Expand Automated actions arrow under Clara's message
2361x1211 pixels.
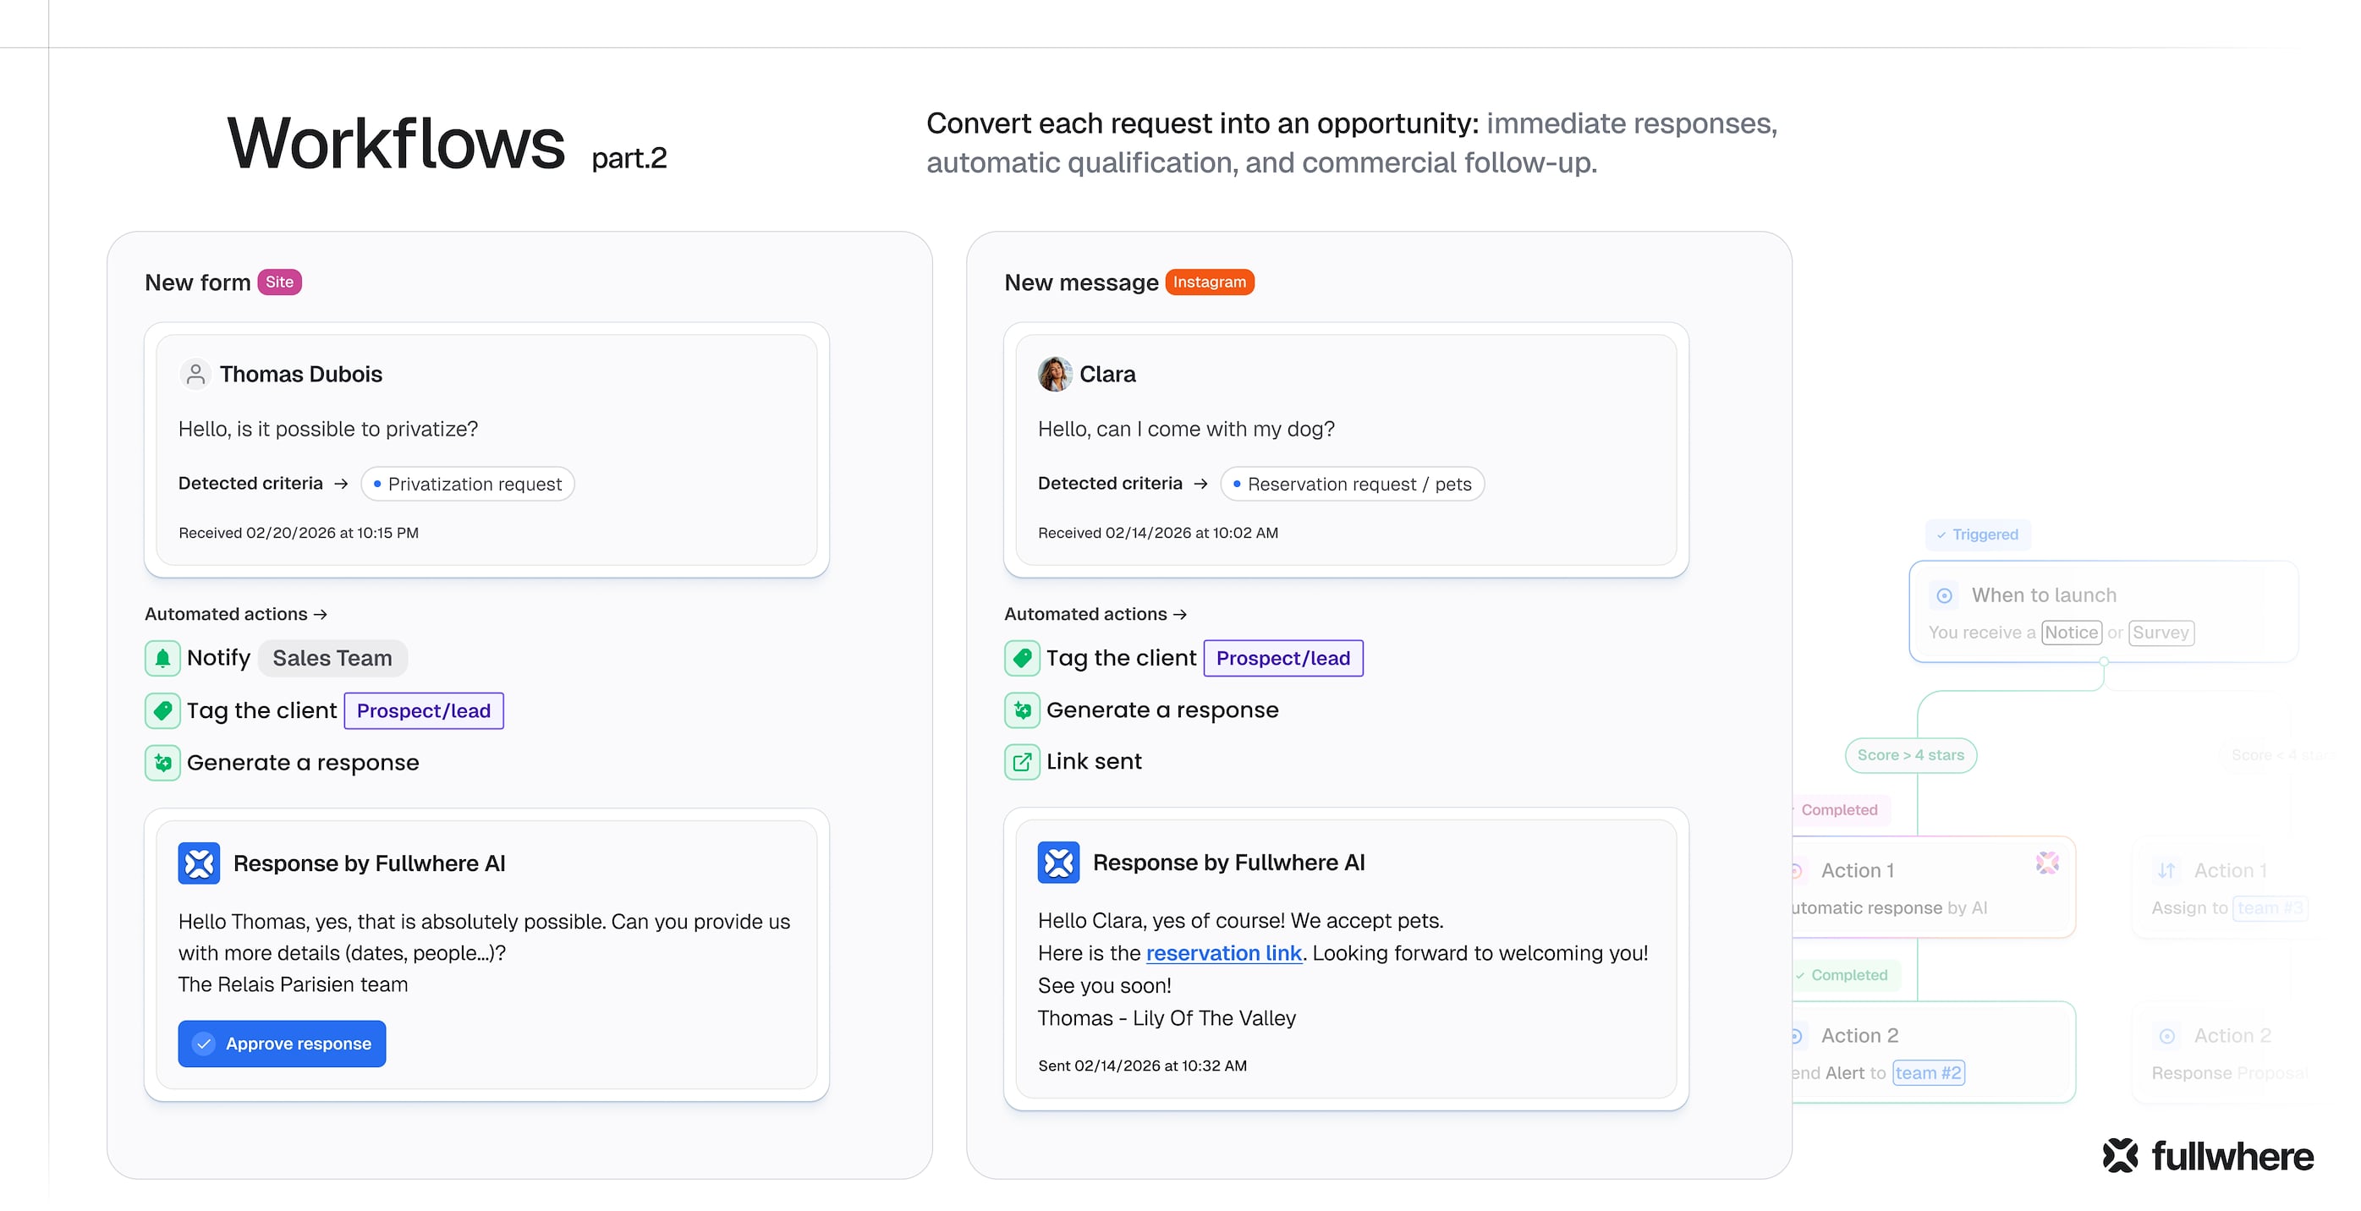(x=1179, y=614)
